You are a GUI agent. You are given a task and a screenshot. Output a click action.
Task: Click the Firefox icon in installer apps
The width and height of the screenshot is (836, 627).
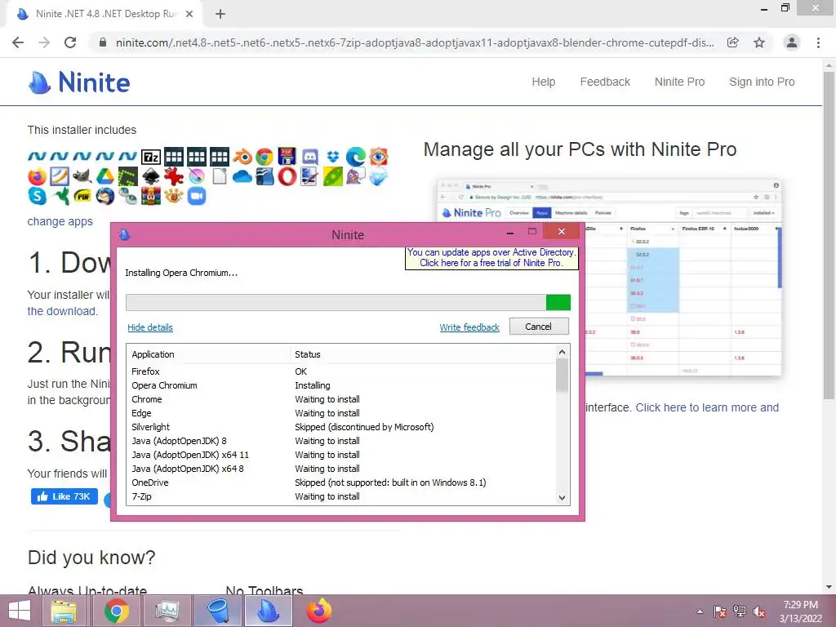click(x=38, y=176)
